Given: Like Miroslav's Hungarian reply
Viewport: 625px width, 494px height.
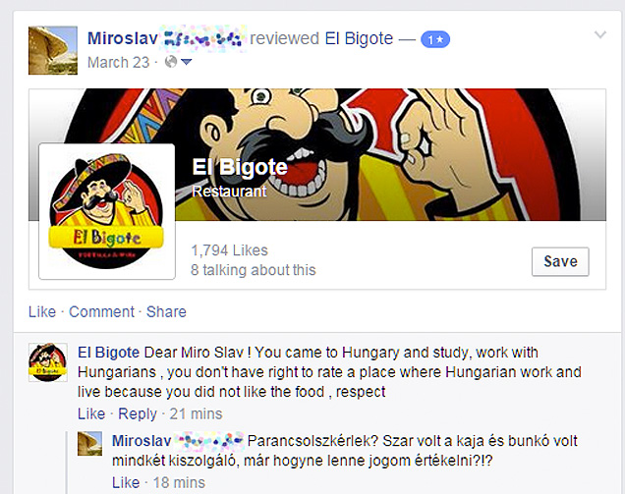Looking at the screenshot, I should coord(126,482).
